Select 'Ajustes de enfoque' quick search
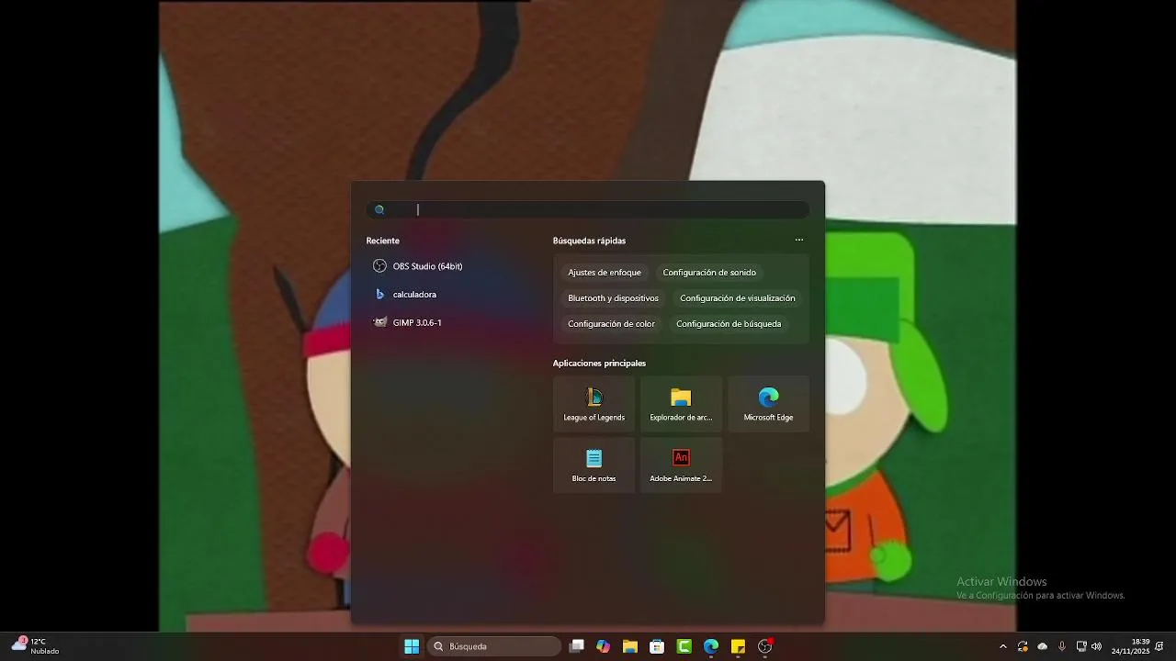The image size is (1176, 661). click(x=605, y=273)
